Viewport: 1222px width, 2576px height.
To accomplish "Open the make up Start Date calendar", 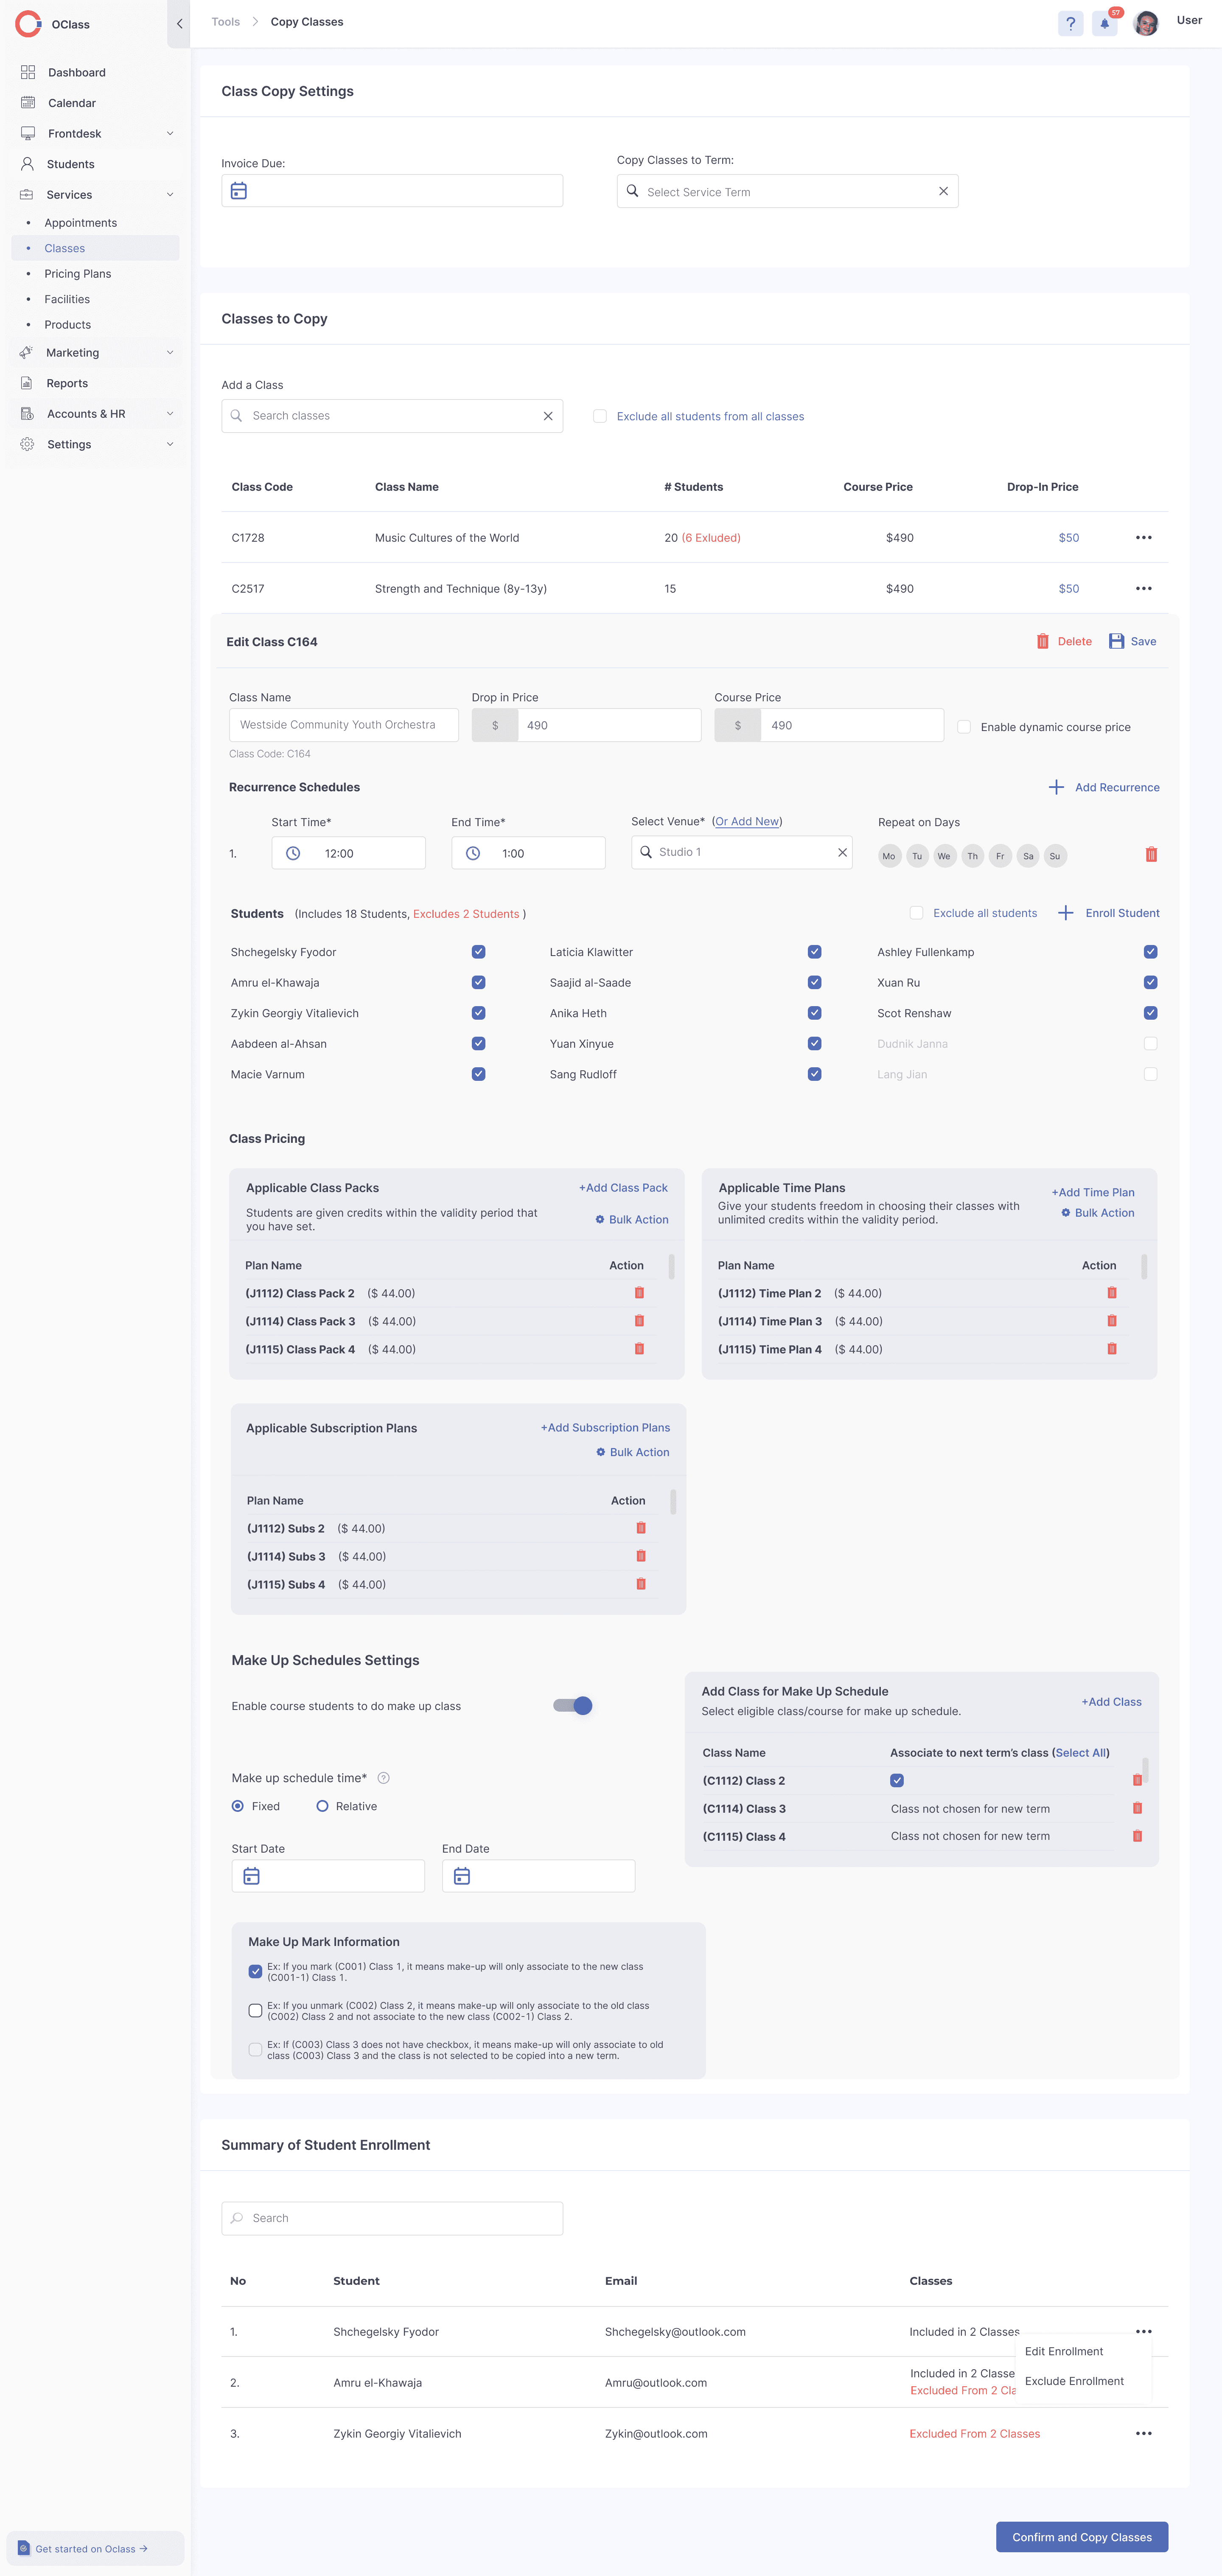I will 252,1877.
